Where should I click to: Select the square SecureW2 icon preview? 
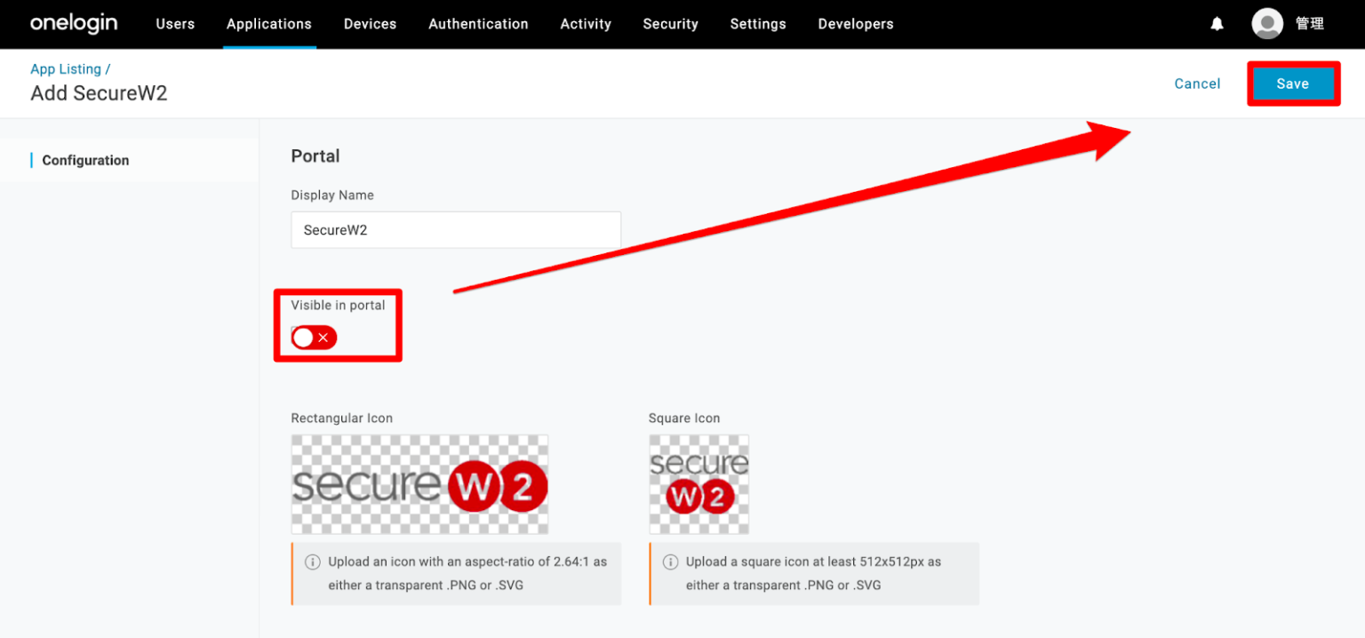(698, 484)
